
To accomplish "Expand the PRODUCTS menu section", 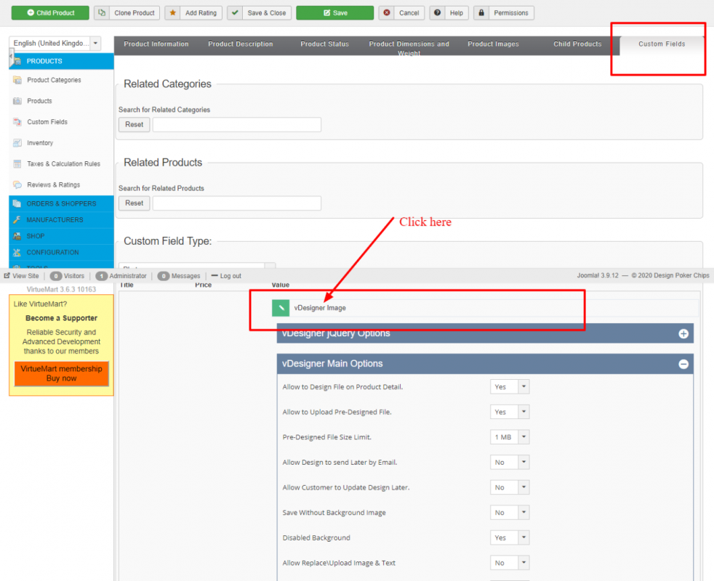I will (x=62, y=61).
